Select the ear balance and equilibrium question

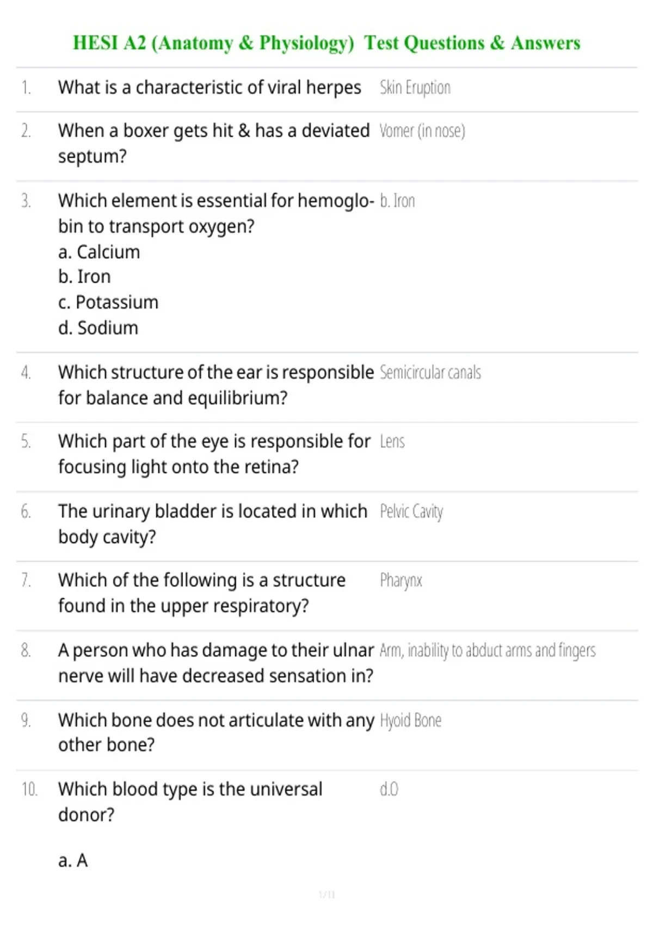tap(216, 385)
